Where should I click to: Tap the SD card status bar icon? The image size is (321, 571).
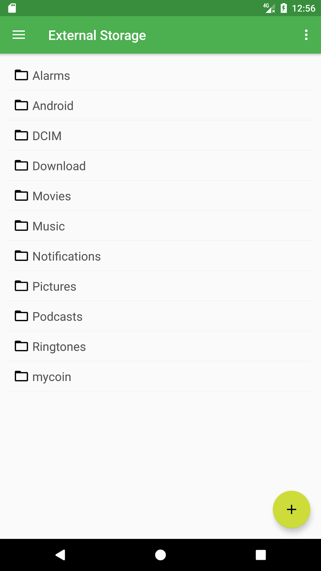click(12, 8)
